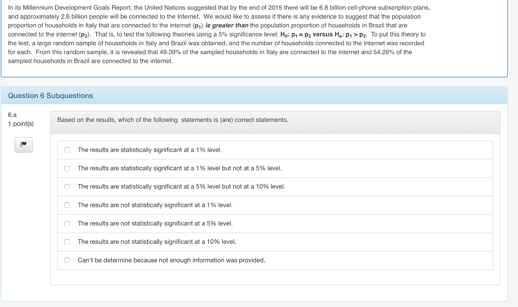Enable 'not statistically significant at 10%' checkbox
518x307 pixels.
[67, 242]
